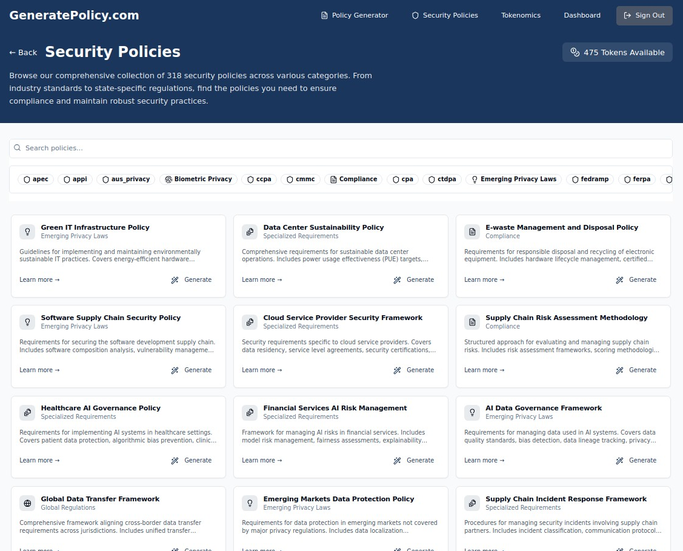Click magic wand icon for Software Supply Chain policy
The width and height of the screenshot is (683, 551).
175,370
